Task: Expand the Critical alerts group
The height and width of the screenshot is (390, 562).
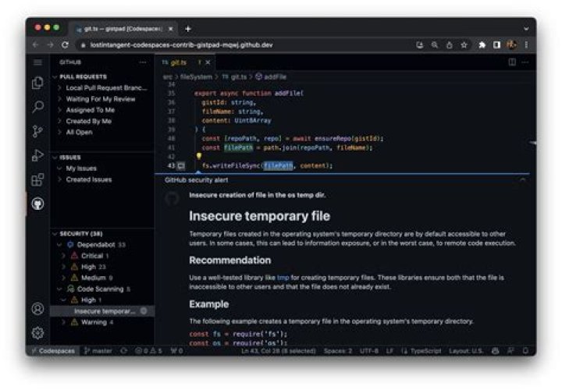Action: (64, 256)
